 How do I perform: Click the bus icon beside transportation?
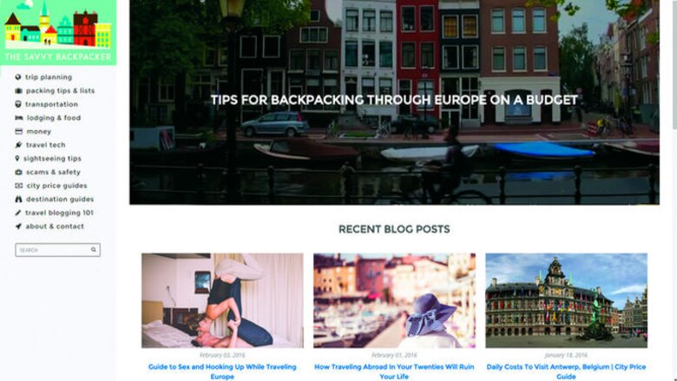17,104
